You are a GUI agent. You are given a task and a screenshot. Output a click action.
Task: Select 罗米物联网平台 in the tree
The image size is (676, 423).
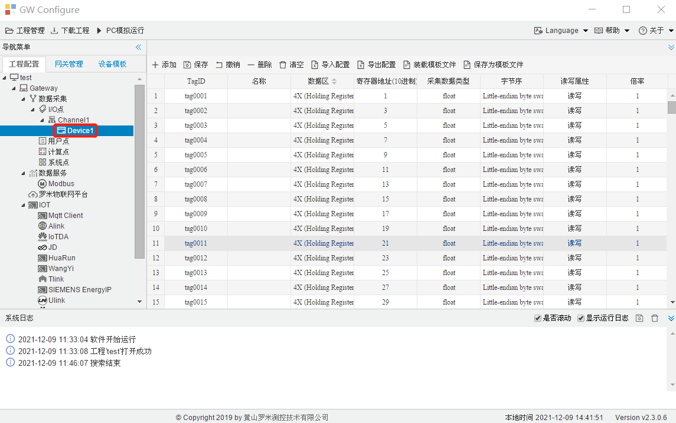pyautogui.click(x=58, y=194)
